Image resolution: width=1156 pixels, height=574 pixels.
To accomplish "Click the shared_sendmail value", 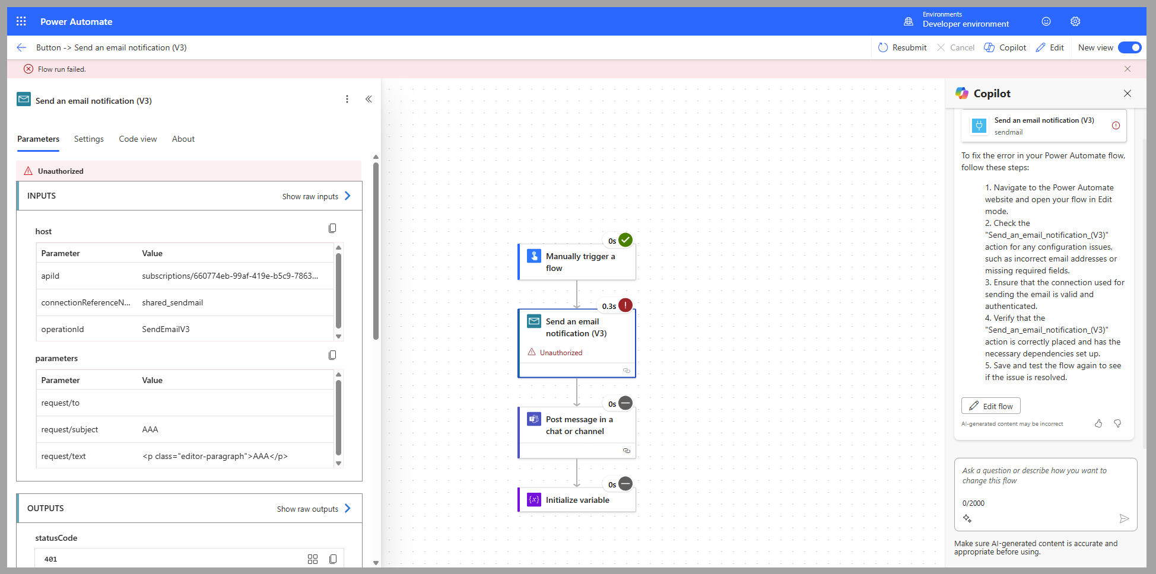I will pyautogui.click(x=173, y=302).
